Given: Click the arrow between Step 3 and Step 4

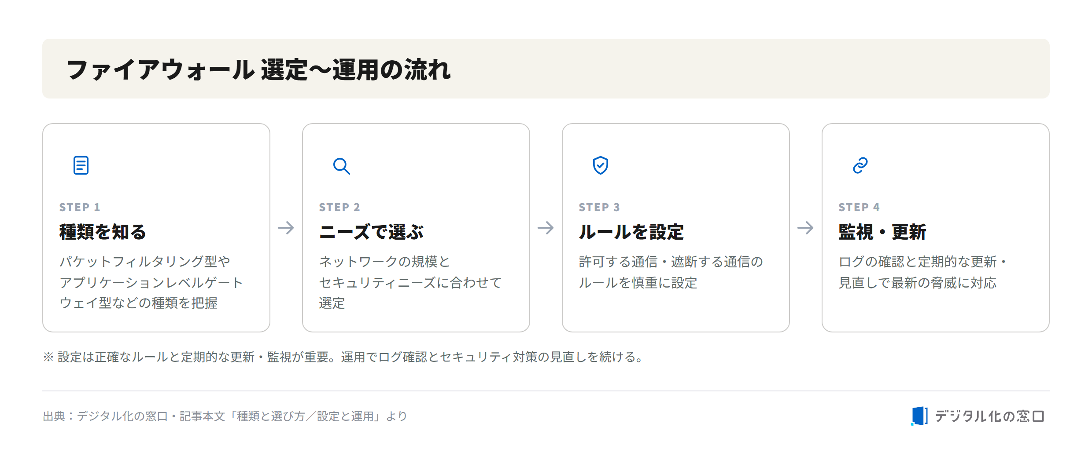Looking at the screenshot, I should point(805,228).
